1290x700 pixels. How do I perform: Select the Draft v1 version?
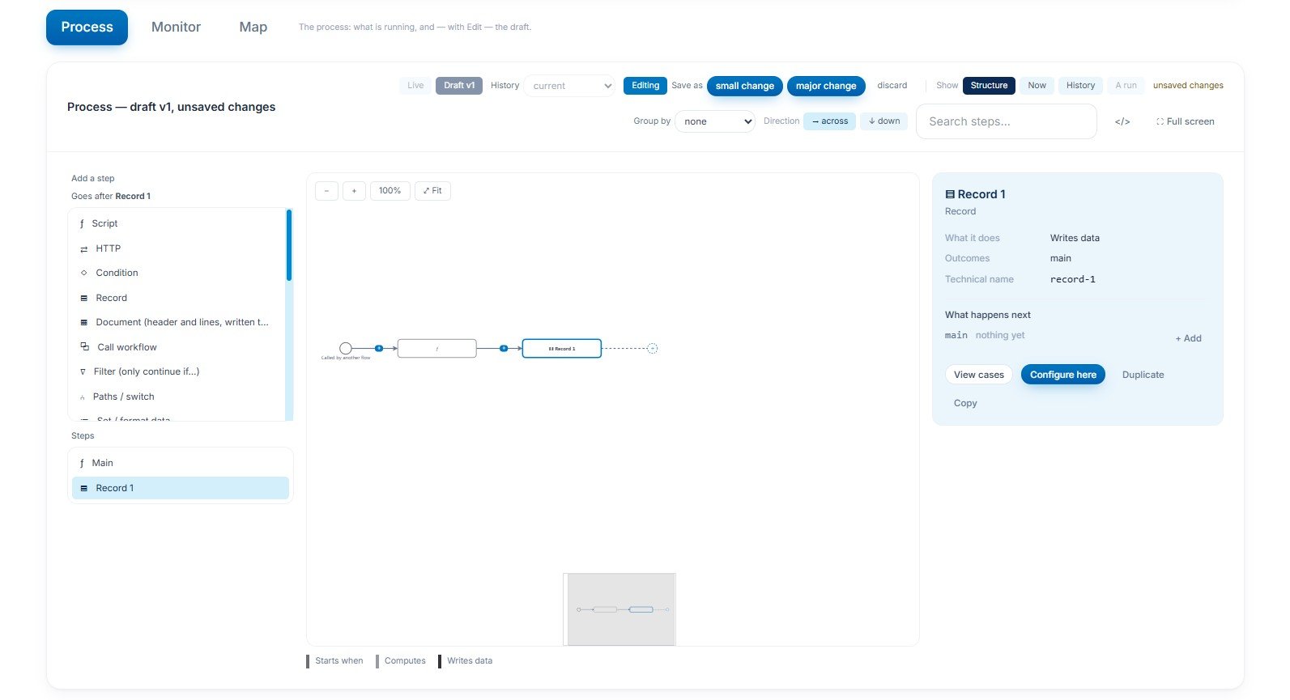point(459,86)
